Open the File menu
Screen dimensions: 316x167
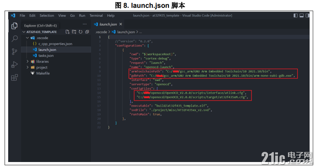(x=22, y=16)
